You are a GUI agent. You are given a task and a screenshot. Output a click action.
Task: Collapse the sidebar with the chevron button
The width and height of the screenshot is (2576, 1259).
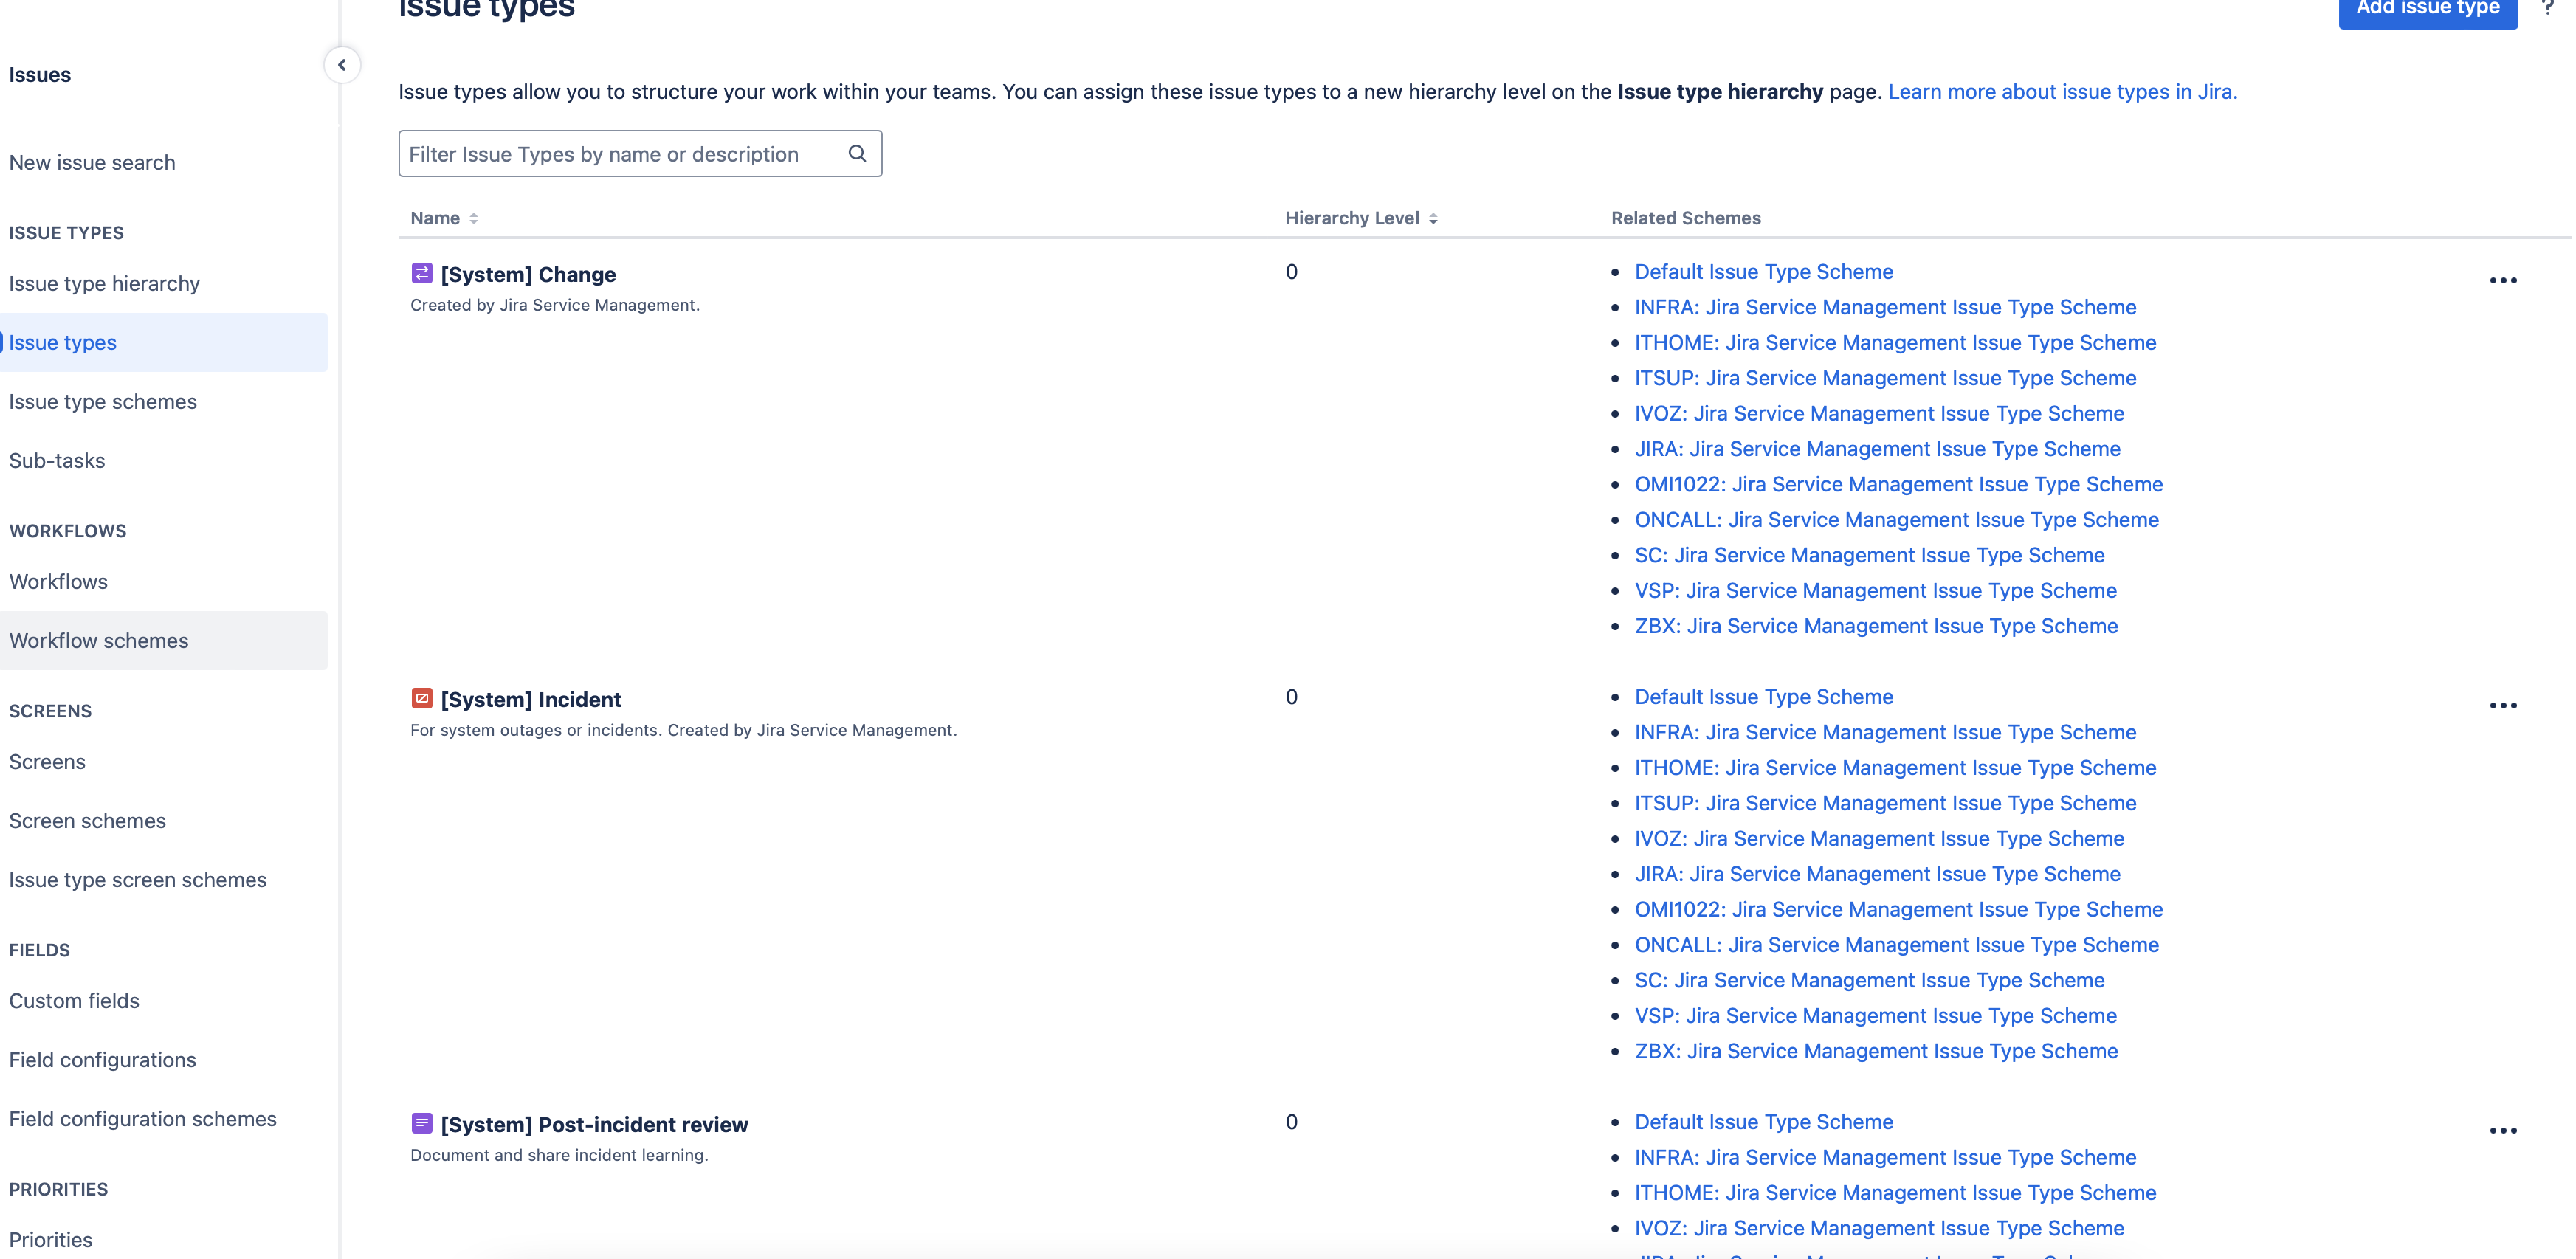[x=342, y=65]
